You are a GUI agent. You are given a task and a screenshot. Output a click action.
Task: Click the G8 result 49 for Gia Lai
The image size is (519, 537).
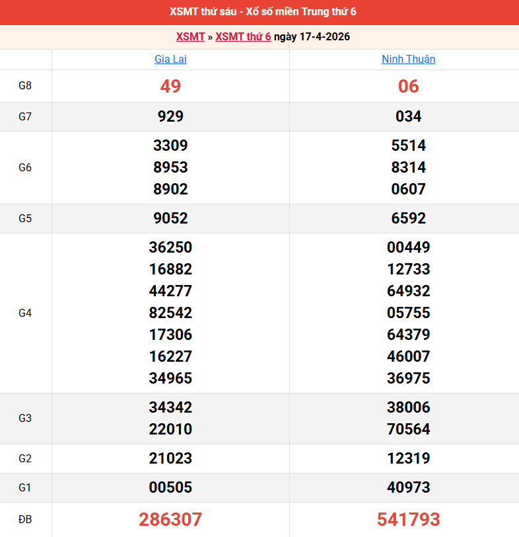click(170, 86)
